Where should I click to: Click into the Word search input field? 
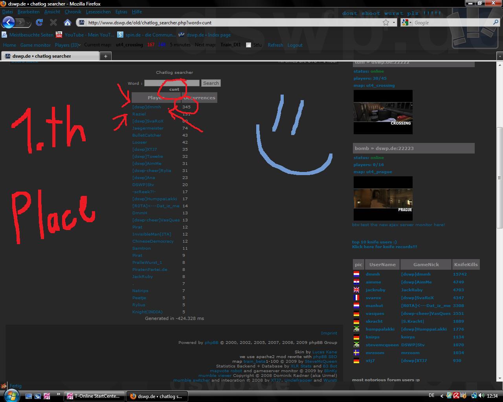[x=172, y=83]
